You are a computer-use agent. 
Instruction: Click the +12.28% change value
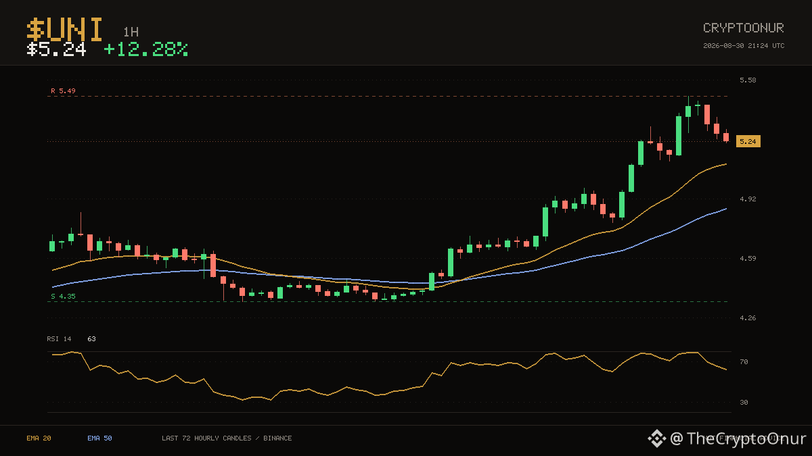(x=145, y=49)
